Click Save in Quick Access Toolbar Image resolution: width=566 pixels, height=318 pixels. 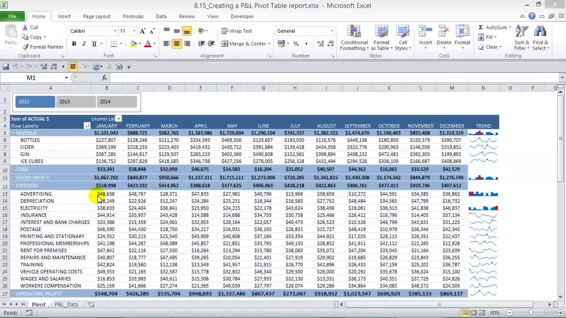pos(6,67)
